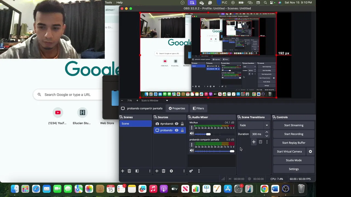Click the transition Duration 300 ms field
351x197 pixels.
click(x=257, y=134)
